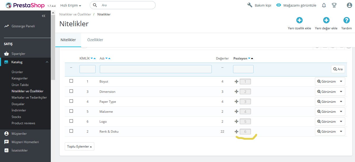Viewport: 355px width, 162px height.
Task: Sort KİMLİK column descending arrow
Action: pos(92,58)
